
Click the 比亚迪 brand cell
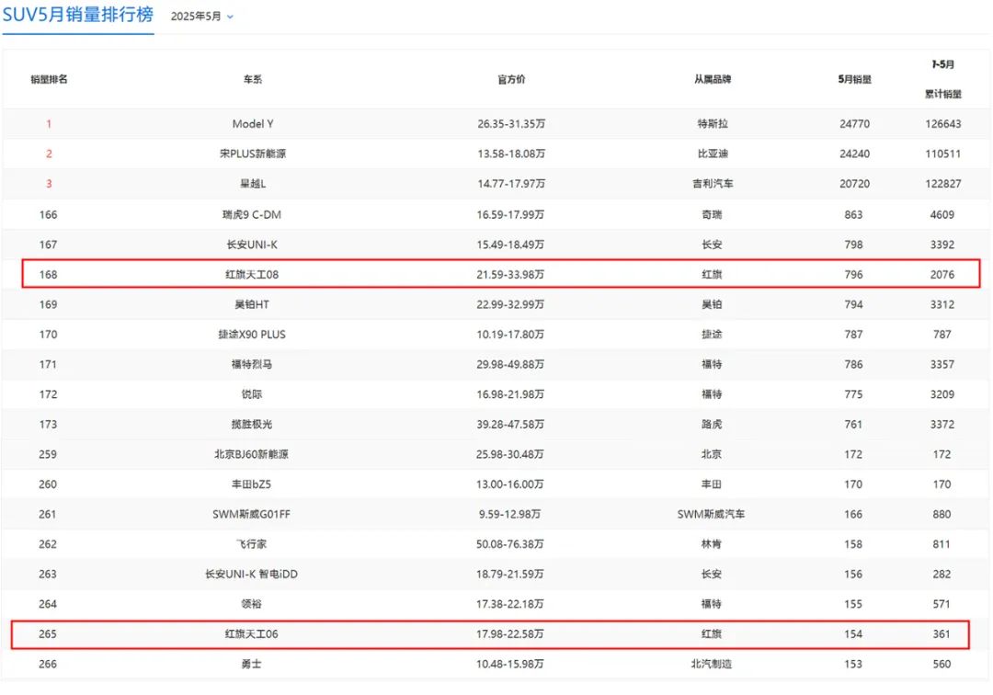713,154
